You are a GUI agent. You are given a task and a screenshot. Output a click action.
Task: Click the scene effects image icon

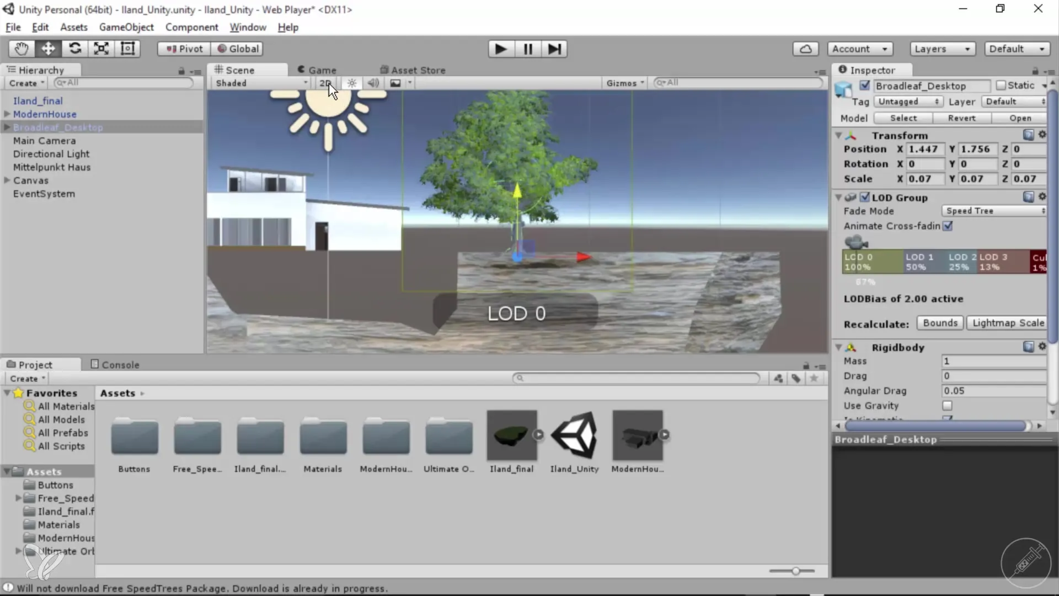pyautogui.click(x=395, y=83)
